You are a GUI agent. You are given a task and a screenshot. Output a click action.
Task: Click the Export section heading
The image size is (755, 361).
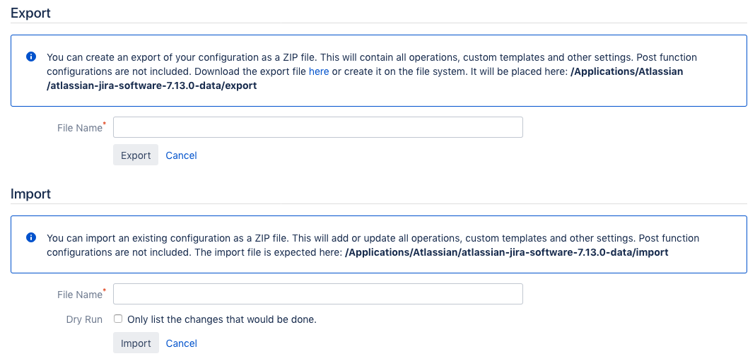tap(30, 13)
